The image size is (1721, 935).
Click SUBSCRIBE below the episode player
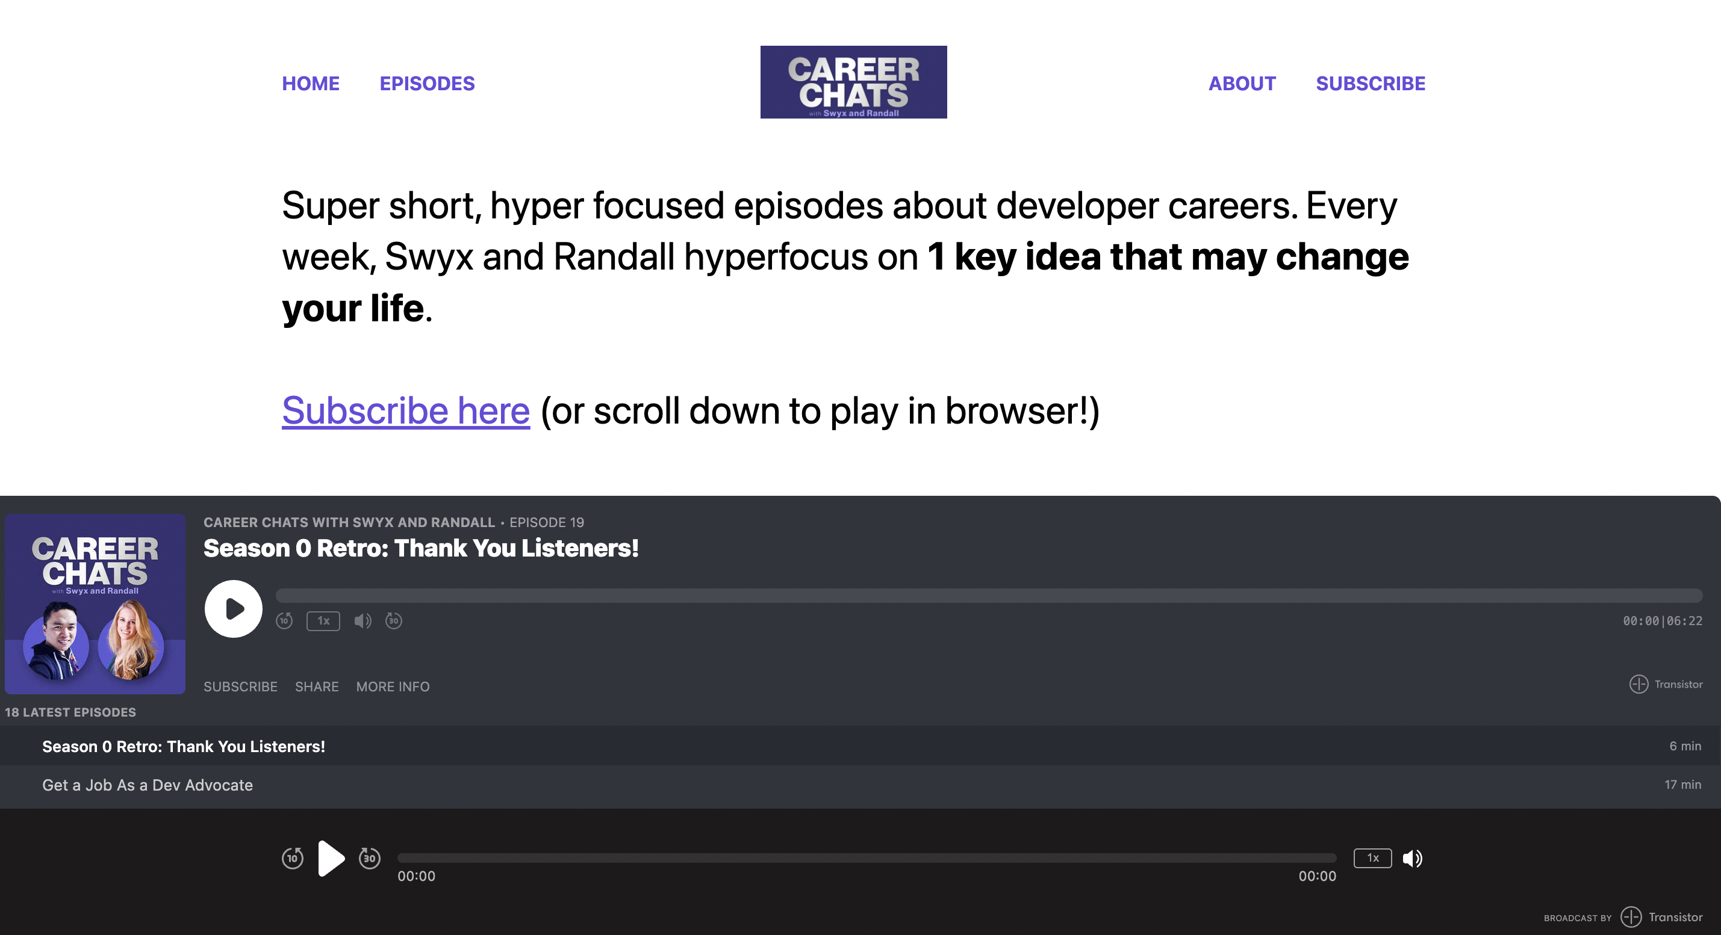pyautogui.click(x=240, y=687)
